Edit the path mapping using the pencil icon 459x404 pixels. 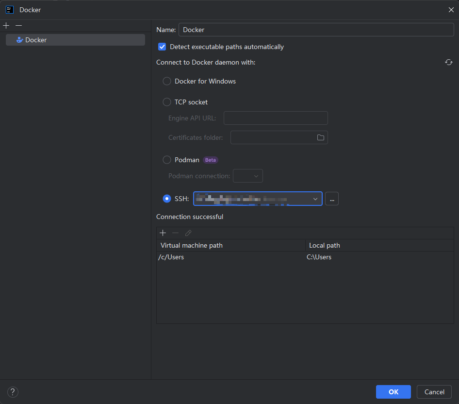pyautogui.click(x=188, y=233)
